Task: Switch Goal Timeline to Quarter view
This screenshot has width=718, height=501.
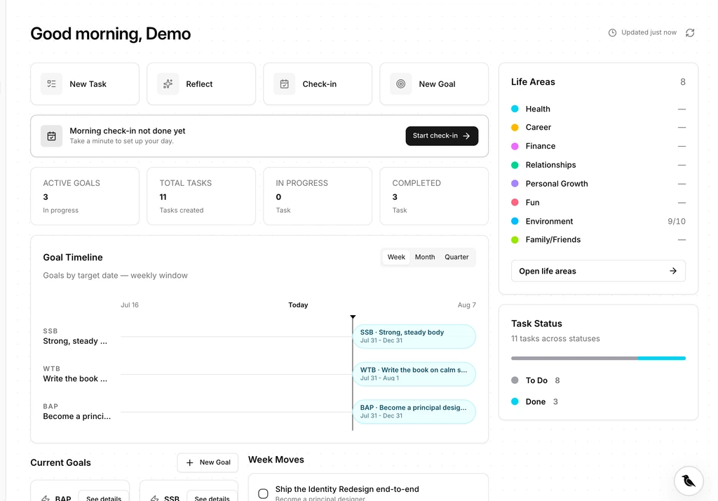Action: (x=456, y=257)
